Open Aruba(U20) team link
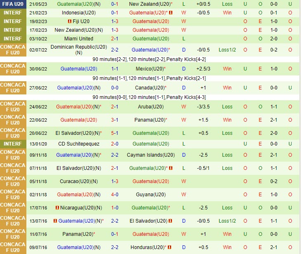The width and height of the screenshot is (301, 254). (150, 107)
